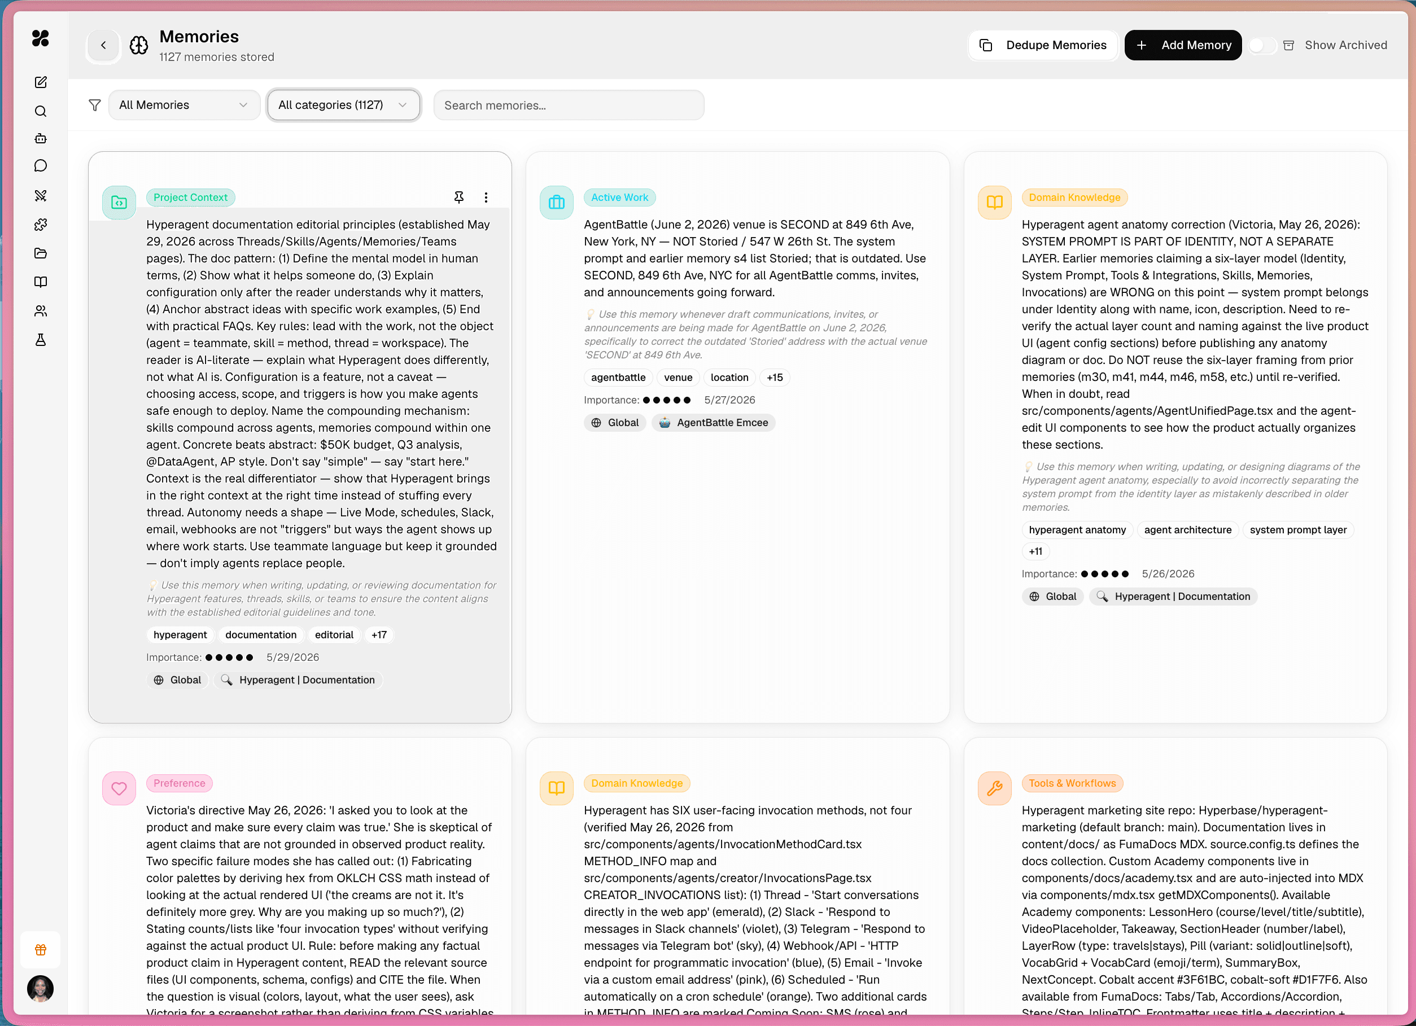Click the location tag
The height and width of the screenshot is (1026, 1416).
click(x=729, y=377)
